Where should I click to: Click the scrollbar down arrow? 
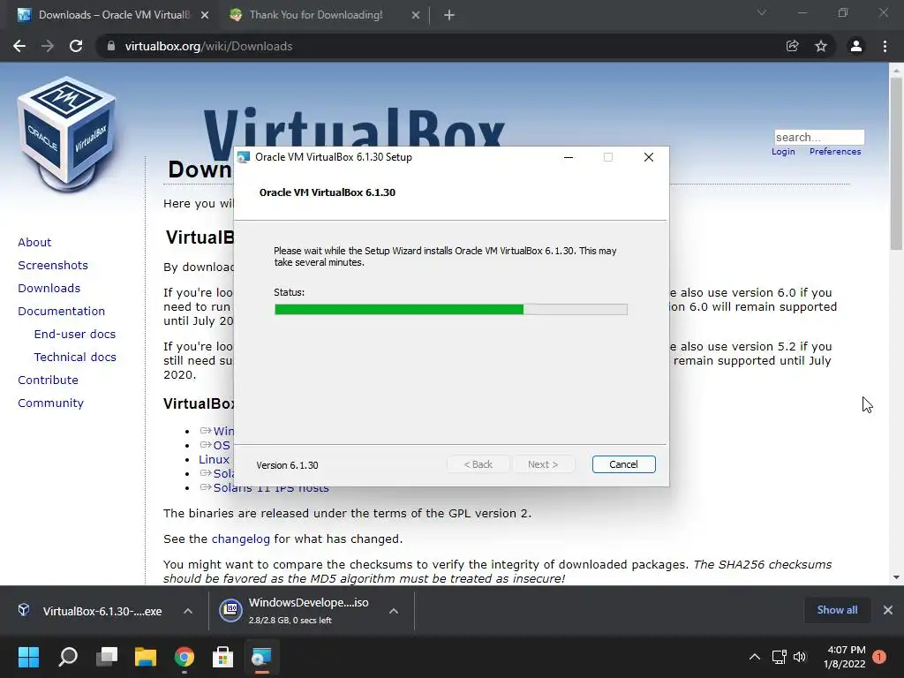(896, 577)
